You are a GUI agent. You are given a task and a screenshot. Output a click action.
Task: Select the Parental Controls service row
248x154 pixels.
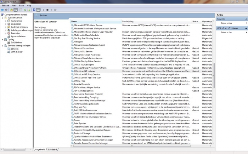click(x=141, y=84)
